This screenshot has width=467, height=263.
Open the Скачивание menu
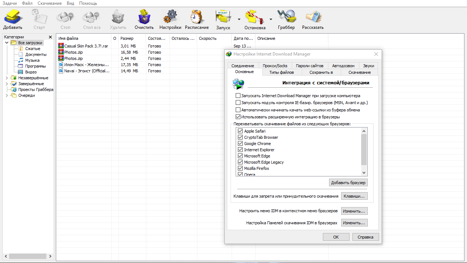coord(50,3)
